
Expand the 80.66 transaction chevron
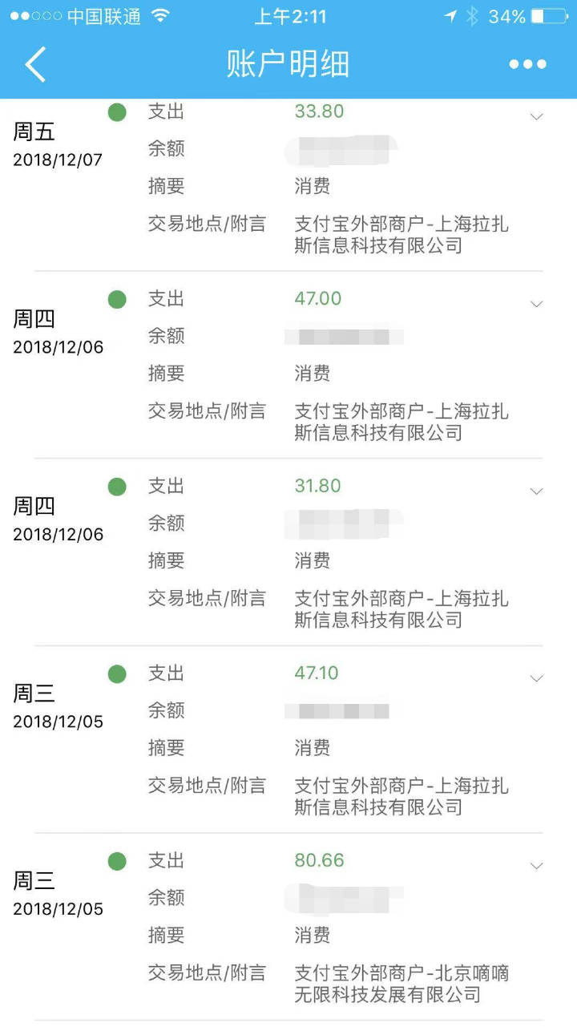tap(537, 866)
